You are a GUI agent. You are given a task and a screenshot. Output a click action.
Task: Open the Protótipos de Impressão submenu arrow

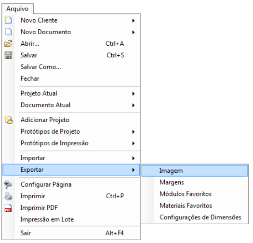coord(133,143)
